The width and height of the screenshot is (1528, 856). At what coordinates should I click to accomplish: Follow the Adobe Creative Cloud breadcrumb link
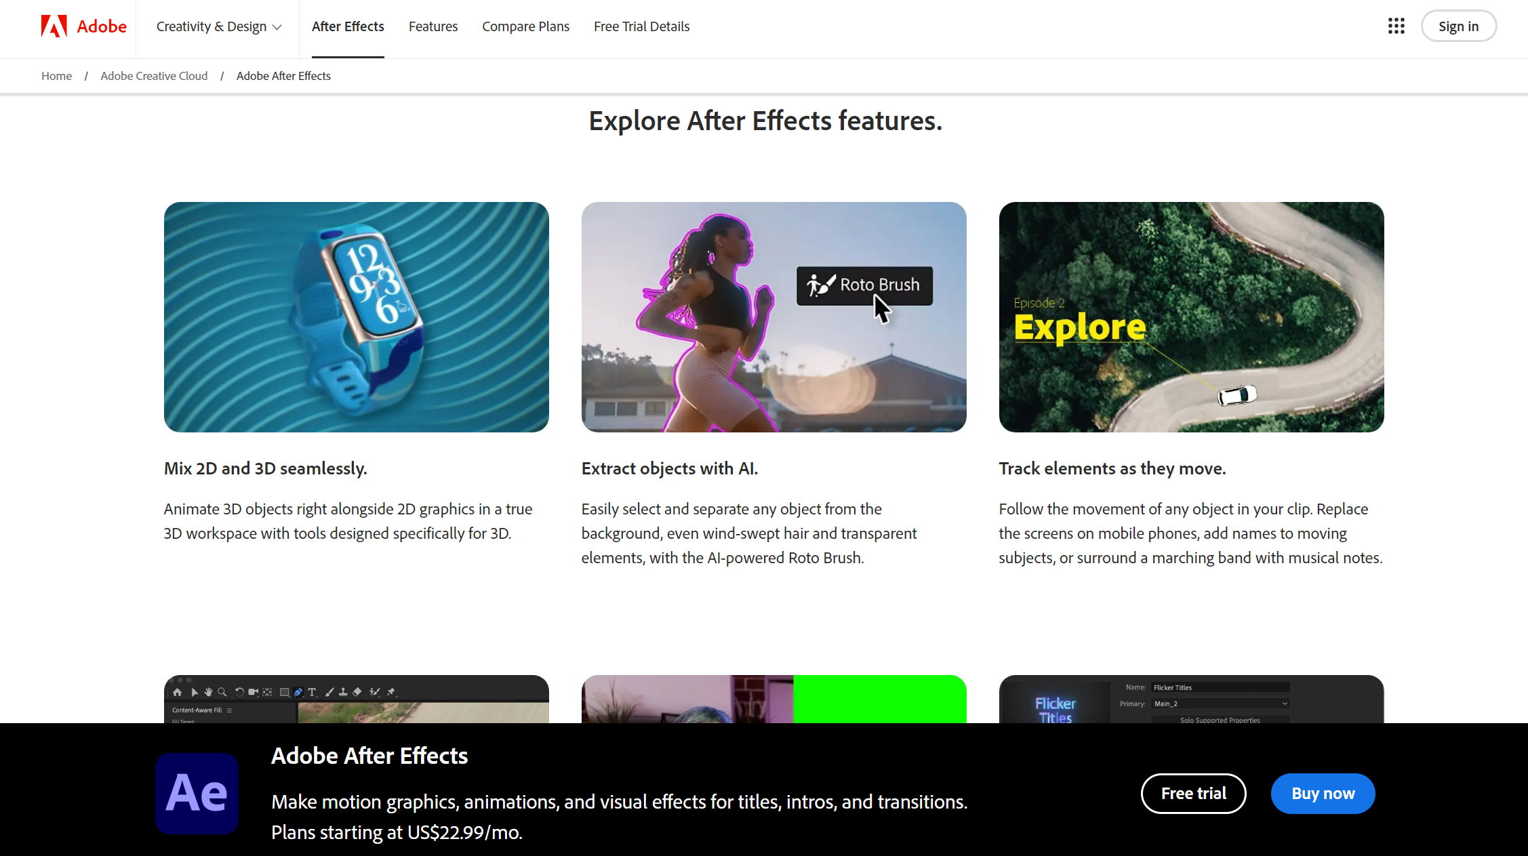tap(154, 76)
